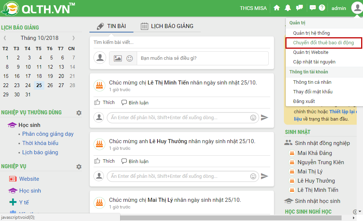Image resolution: width=363 pixels, height=221 pixels.
Task: Click the horizontal scrollbar at bottom
Action: pos(231,218)
